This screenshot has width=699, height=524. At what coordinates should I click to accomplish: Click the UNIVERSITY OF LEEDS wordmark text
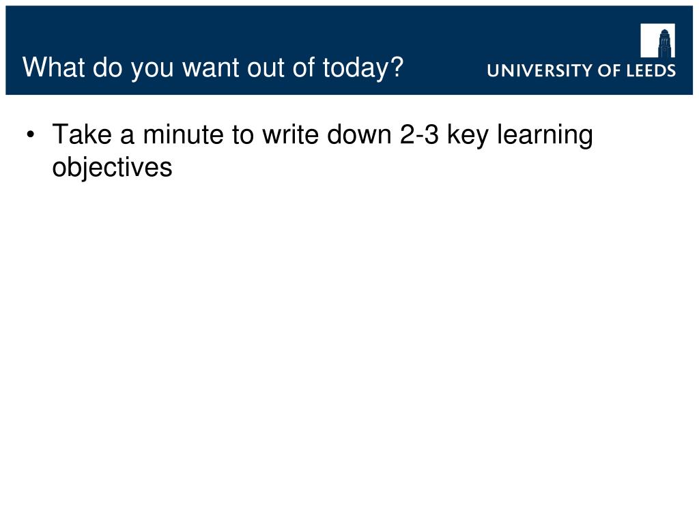point(582,70)
